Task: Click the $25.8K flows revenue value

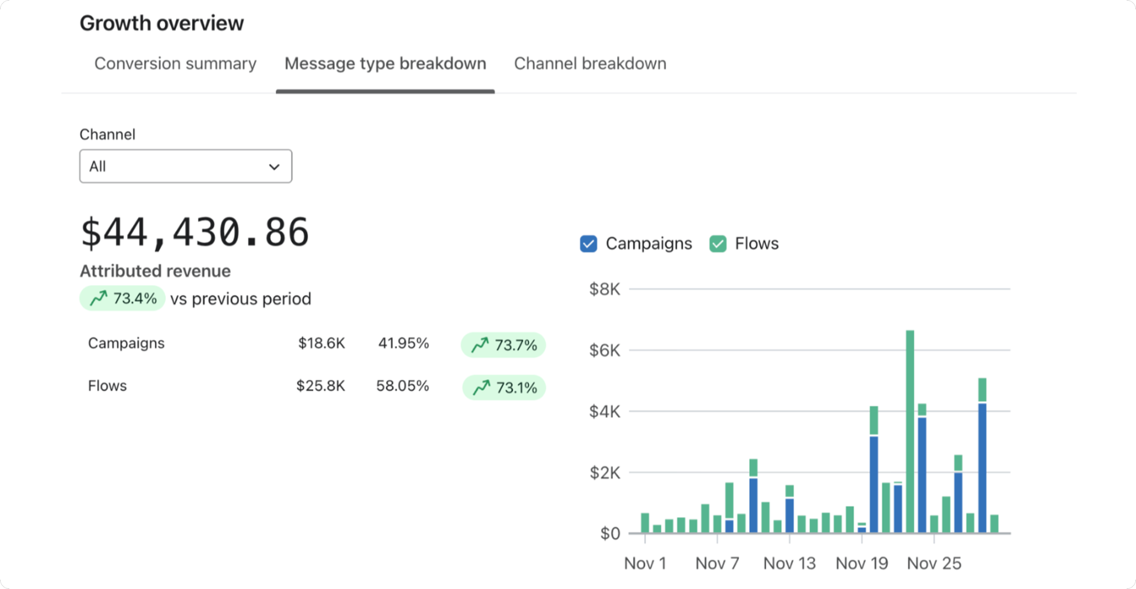Action: (x=321, y=386)
